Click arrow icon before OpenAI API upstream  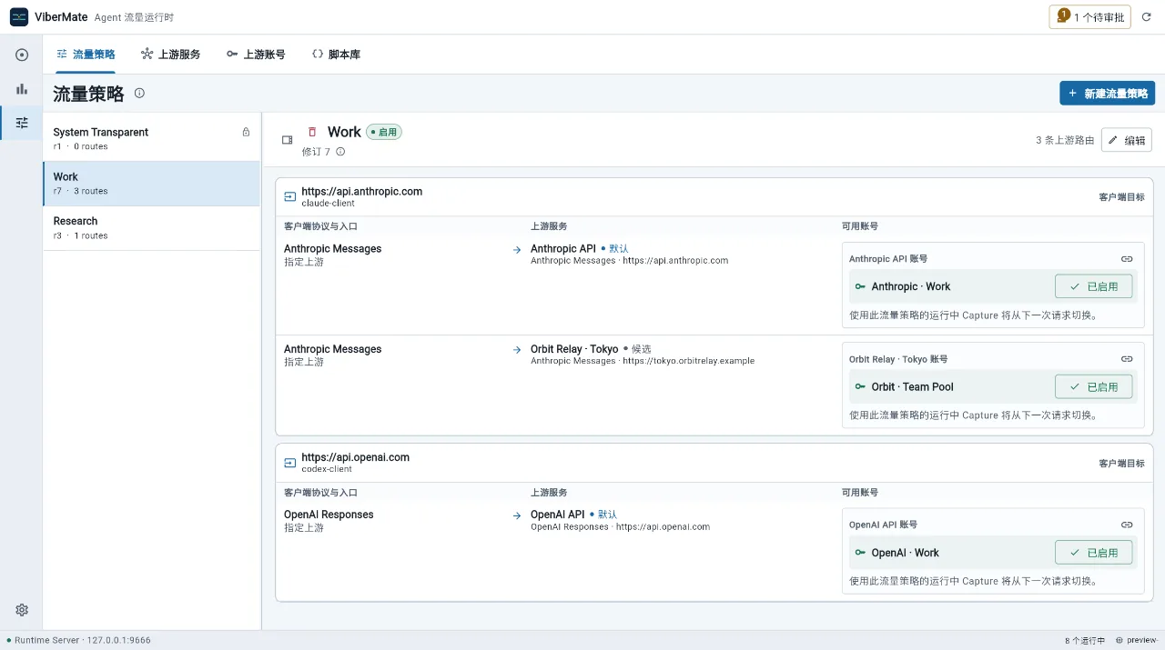coord(517,515)
